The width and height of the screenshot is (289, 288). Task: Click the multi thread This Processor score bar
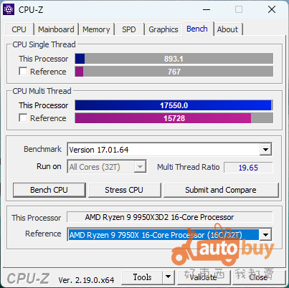[x=174, y=105]
